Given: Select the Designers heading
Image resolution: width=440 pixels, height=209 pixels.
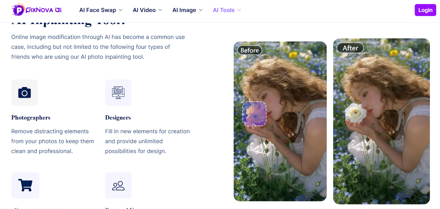Looking at the screenshot, I should point(118,118).
